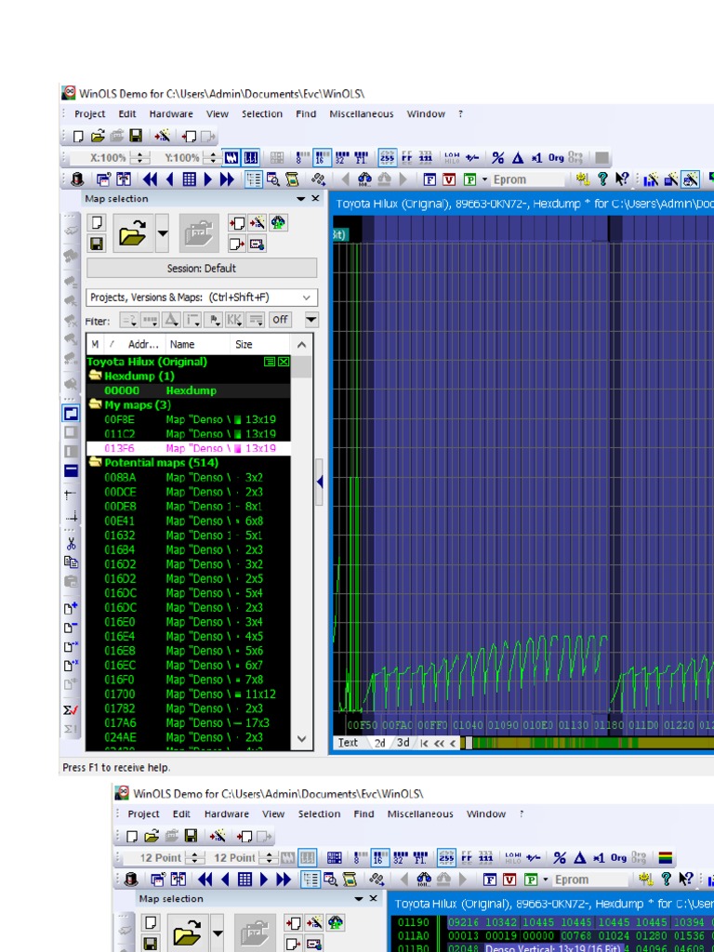Click fast forward double-arrow icon in upper window
The height and width of the screenshot is (952, 714).
[227, 179]
